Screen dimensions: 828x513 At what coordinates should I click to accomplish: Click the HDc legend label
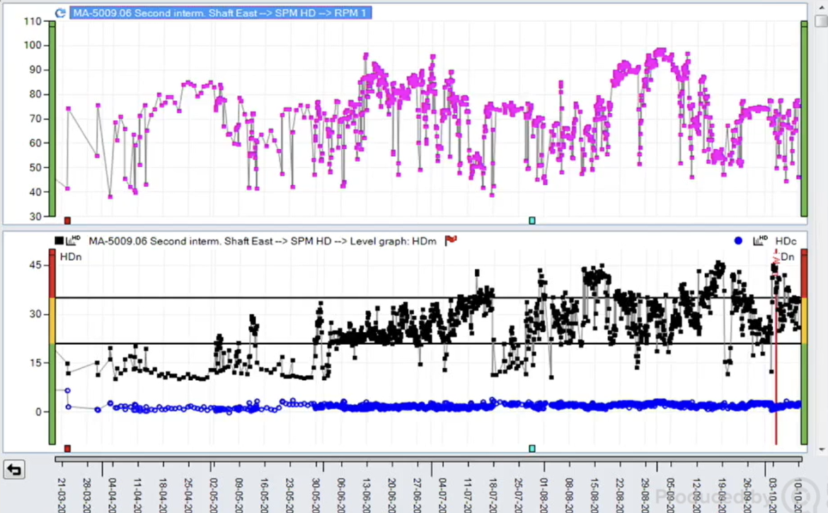pyautogui.click(x=786, y=241)
